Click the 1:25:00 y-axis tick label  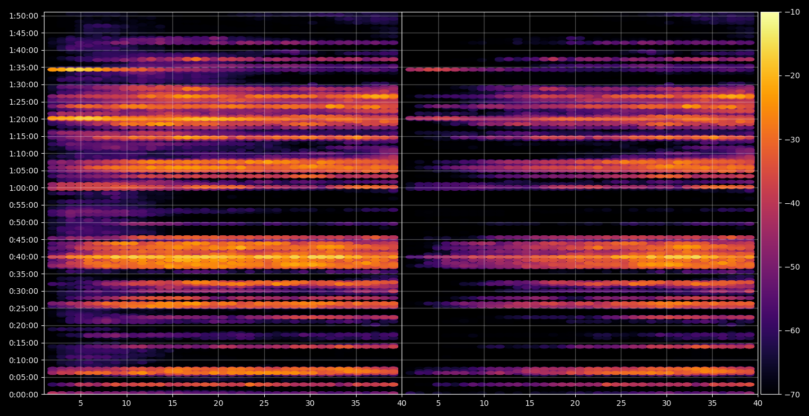(x=24, y=102)
